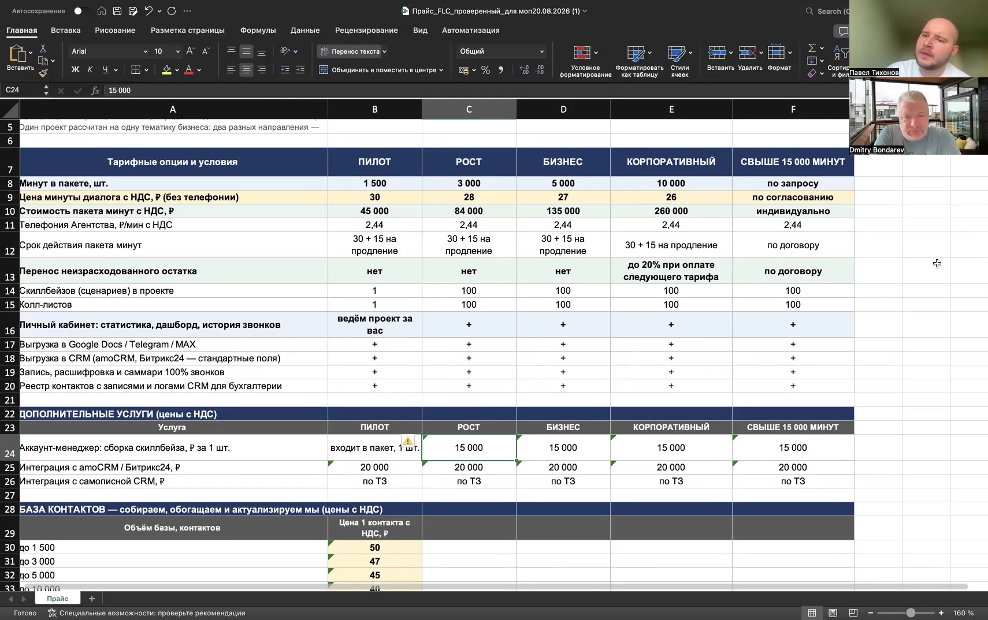This screenshot has width=988, height=620.
Task: Click the Удалить cells button
Action: tap(750, 58)
